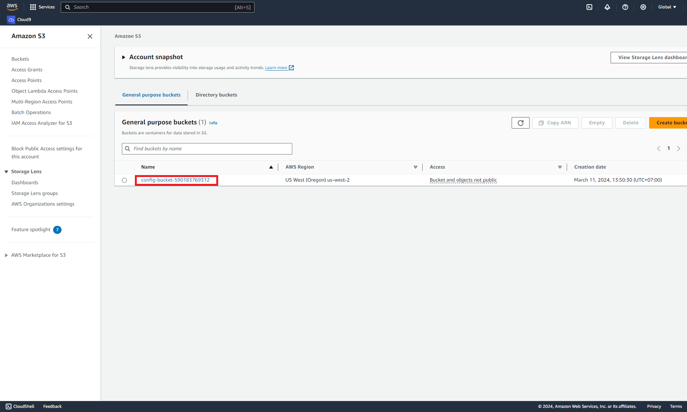Open Access Grants in the sidebar

coord(27,70)
